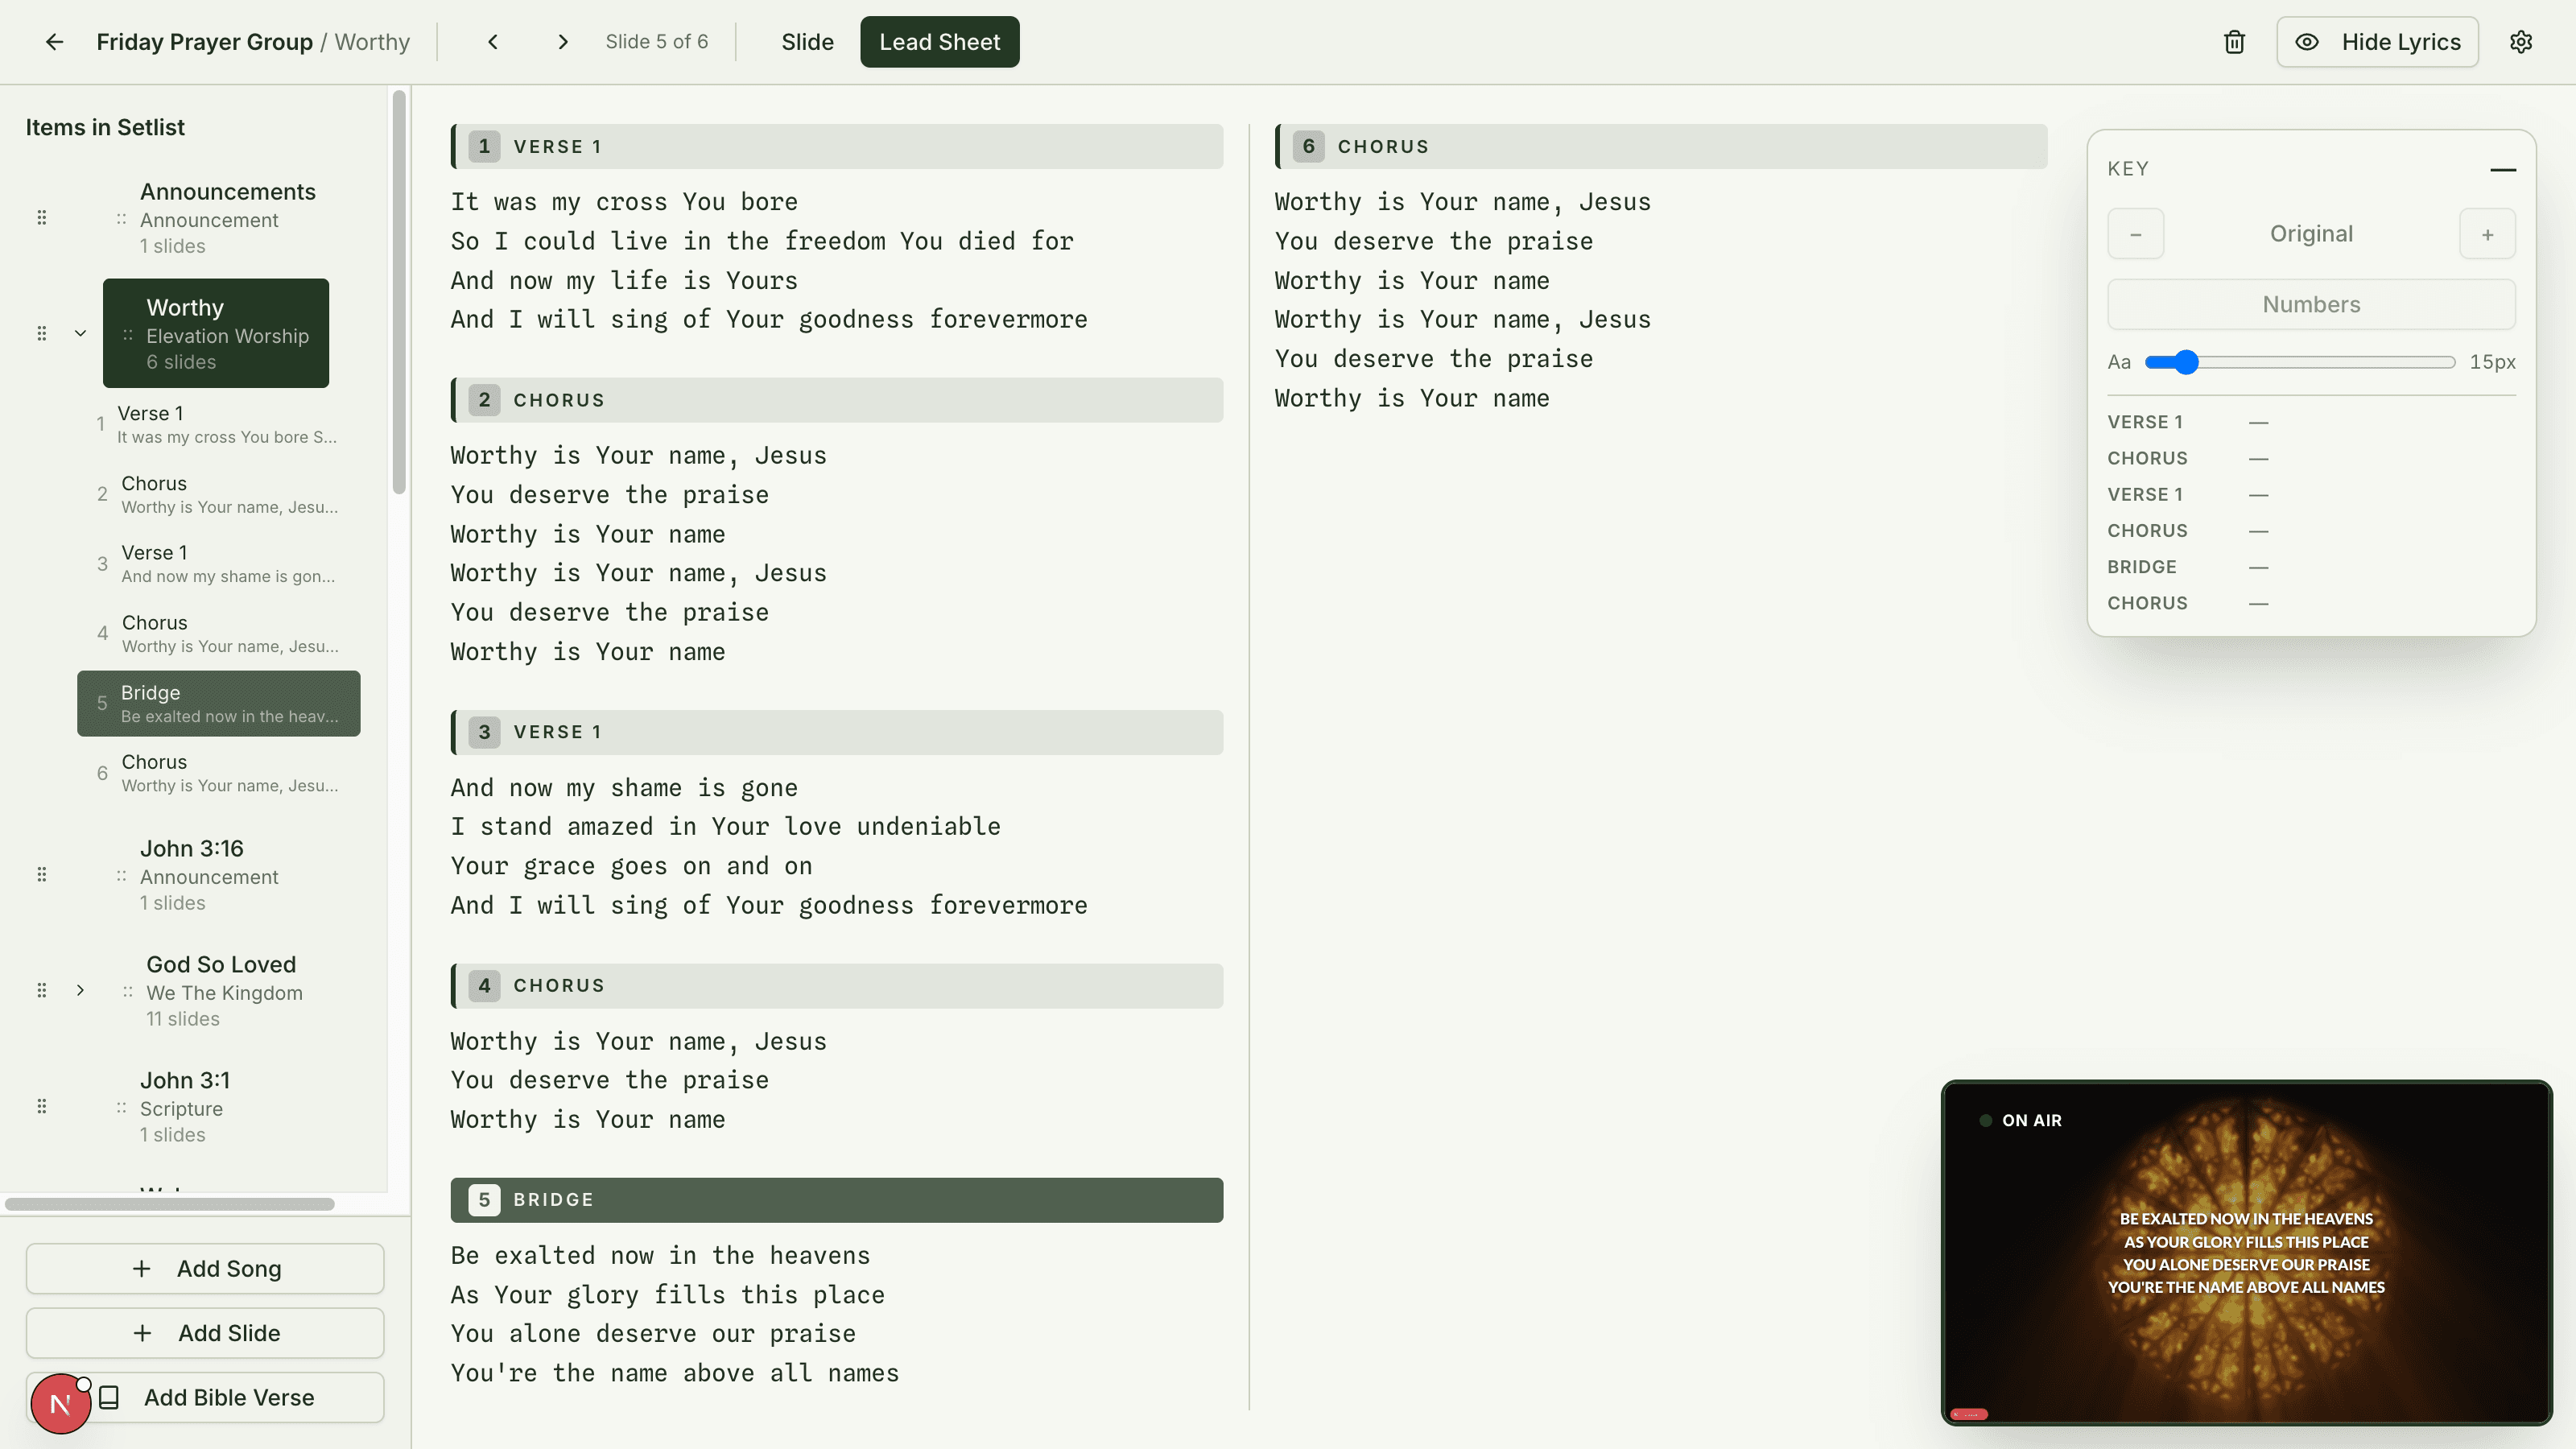Hide Lyrics using the eye toggle
The width and height of the screenshot is (2576, 1449).
(x=2377, y=42)
